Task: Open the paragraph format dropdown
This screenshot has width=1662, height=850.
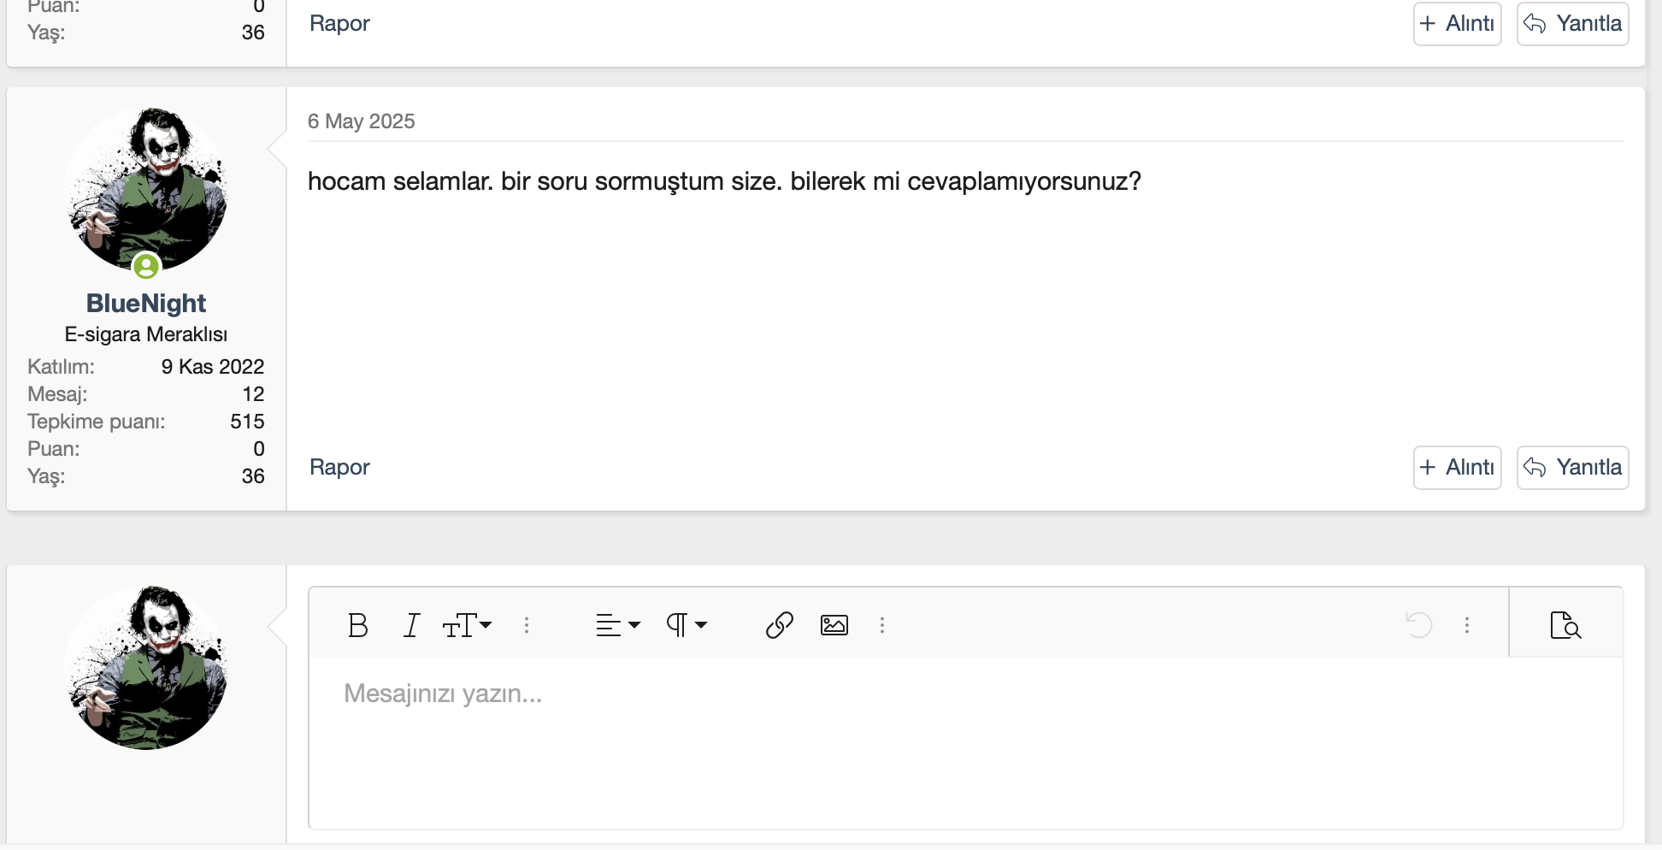Action: point(687,625)
